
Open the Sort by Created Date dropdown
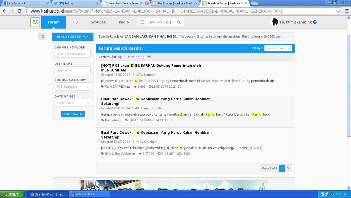pos(278,48)
